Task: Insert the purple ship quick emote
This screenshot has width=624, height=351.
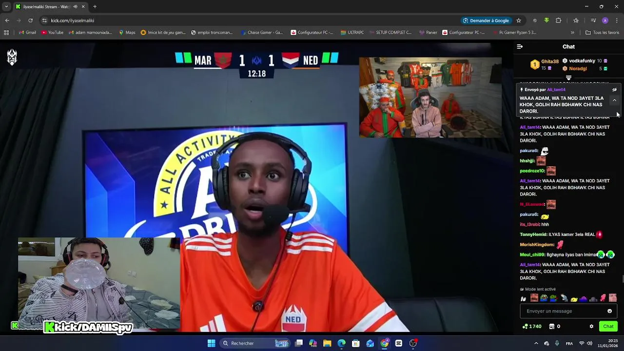Action: [x=584, y=298]
